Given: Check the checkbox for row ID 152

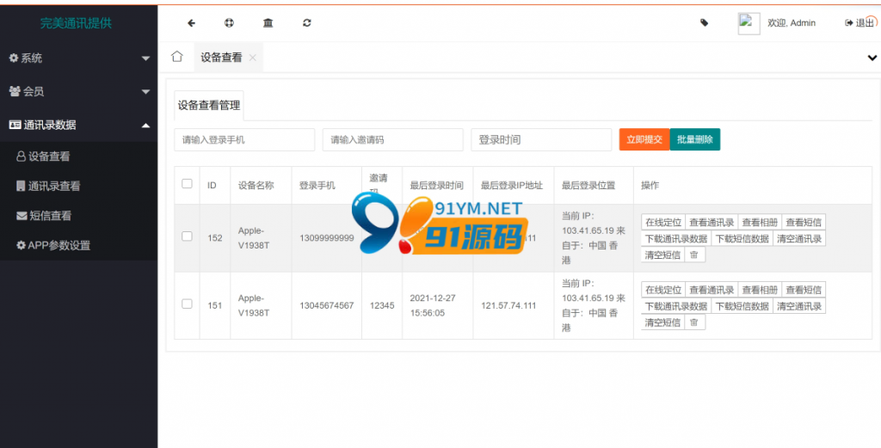Looking at the screenshot, I should 187,236.
